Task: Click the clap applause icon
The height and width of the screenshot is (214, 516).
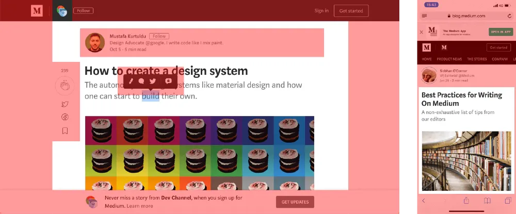Action: [x=64, y=85]
